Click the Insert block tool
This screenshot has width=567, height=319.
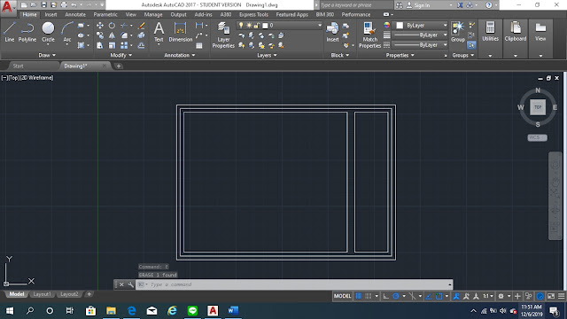click(x=332, y=32)
